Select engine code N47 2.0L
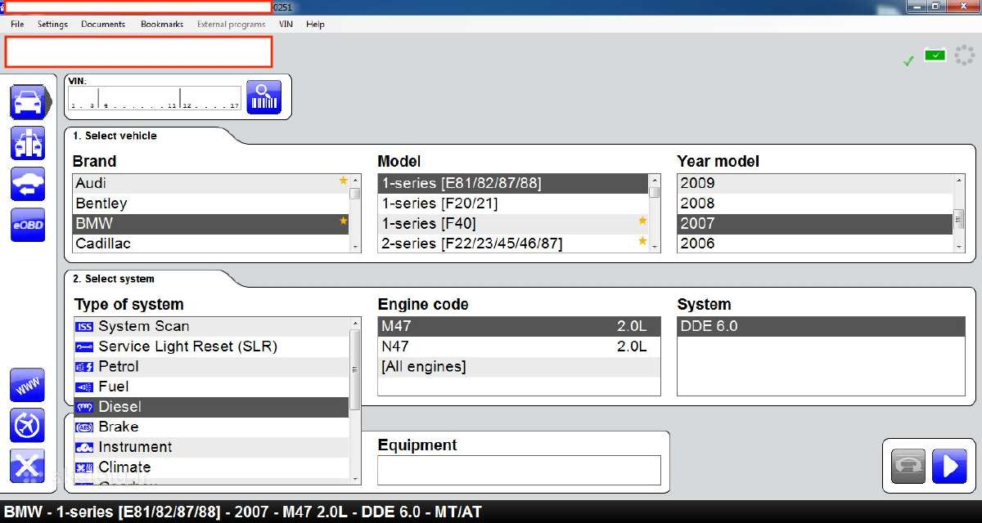The height and width of the screenshot is (523, 982). 519,346
